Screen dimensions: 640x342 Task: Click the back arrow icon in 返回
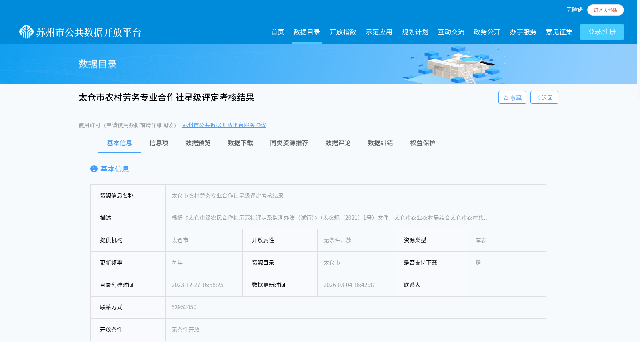click(x=538, y=98)
